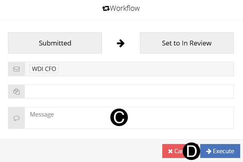Click the right arrow between status boxes
243x162 pixels.
click(121, 43)
